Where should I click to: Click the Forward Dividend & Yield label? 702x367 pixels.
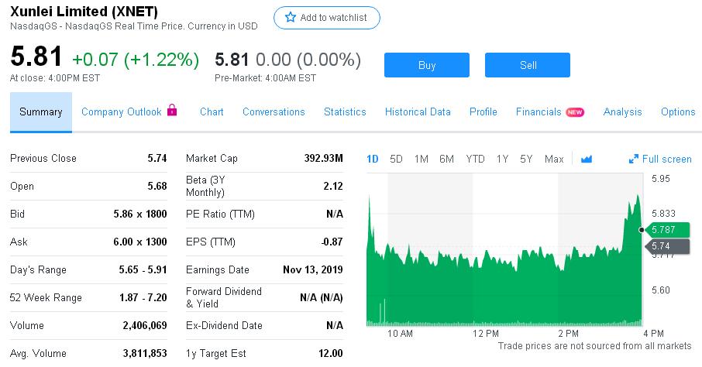coord(224,297)
